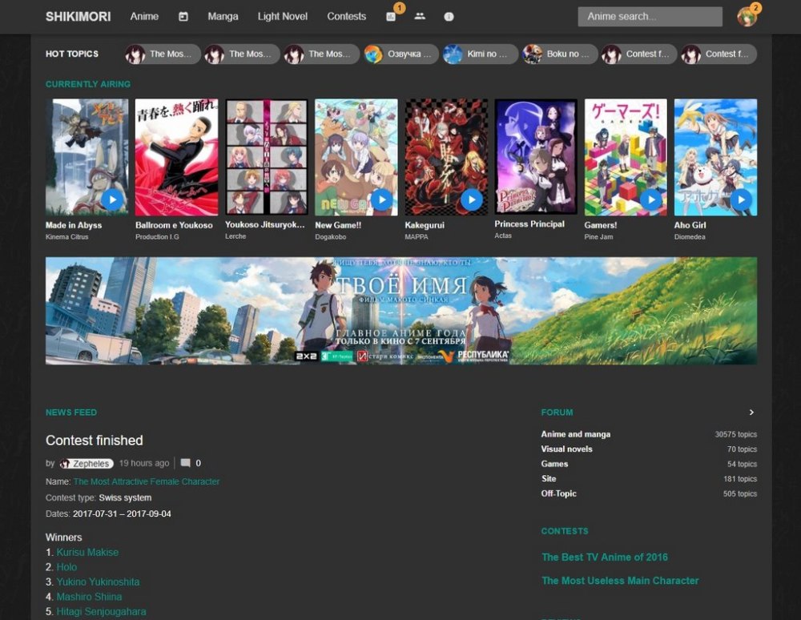Open Yukino Yukinoshita winner link
This screenshot has height=620, width=801.
pyautogui.click(x=98, y=582)
